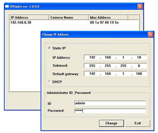Click the ID field containing admin
The height and width of the screenshot is (133, 158).
[110, 103]
